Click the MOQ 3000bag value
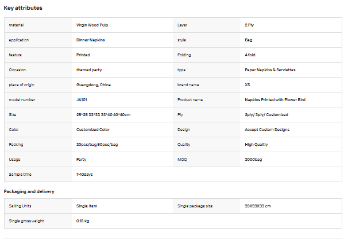 (x=253, y=159)
